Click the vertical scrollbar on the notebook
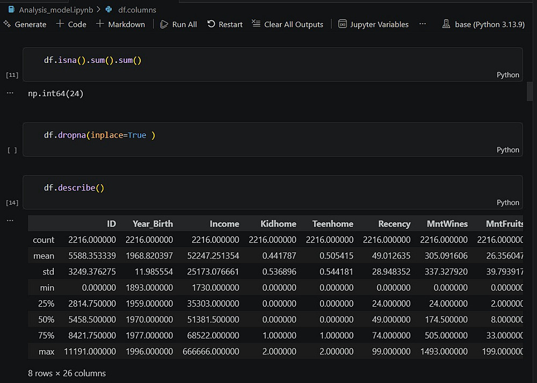This screenshot has width=537, height=383. point(529,91)
